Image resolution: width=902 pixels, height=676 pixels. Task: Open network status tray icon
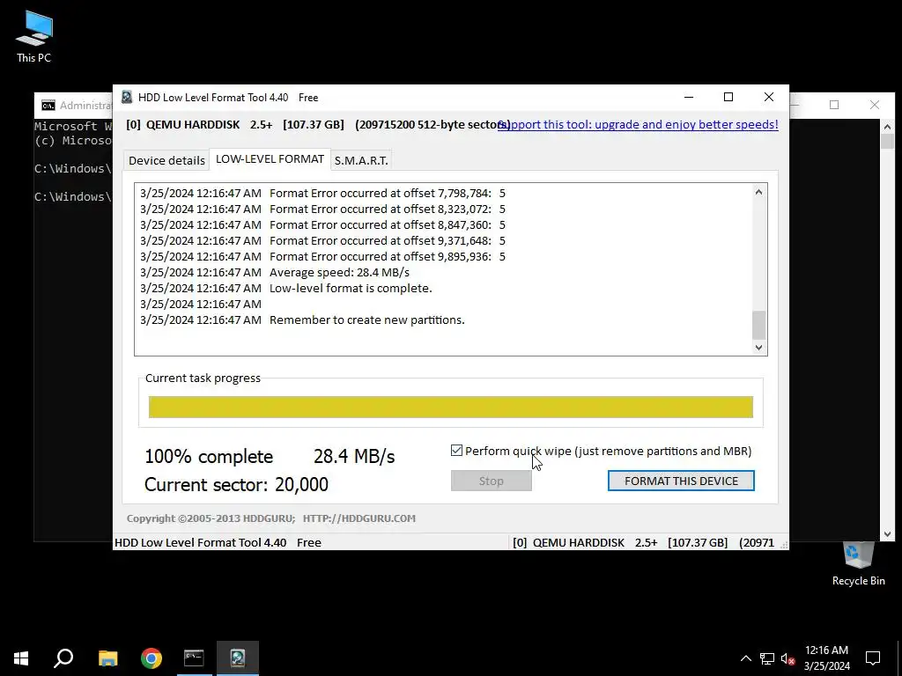(x=767, y=658)
